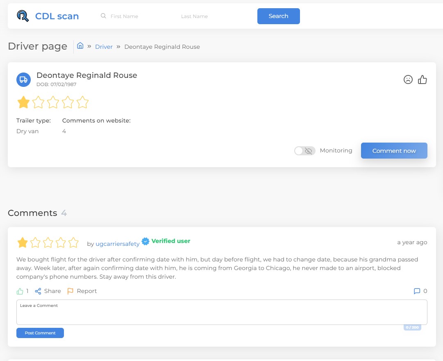Click the home icon in breadcrumb

pos(80,46)
